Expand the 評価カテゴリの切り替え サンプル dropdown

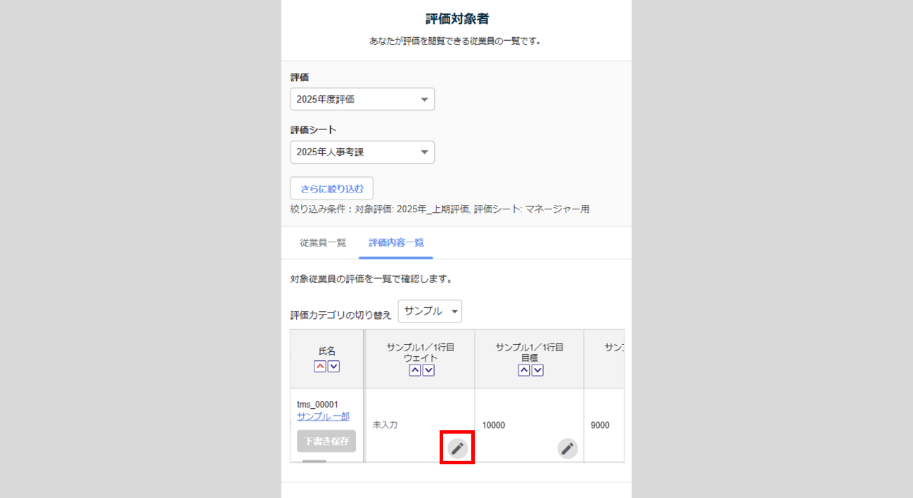430,311
